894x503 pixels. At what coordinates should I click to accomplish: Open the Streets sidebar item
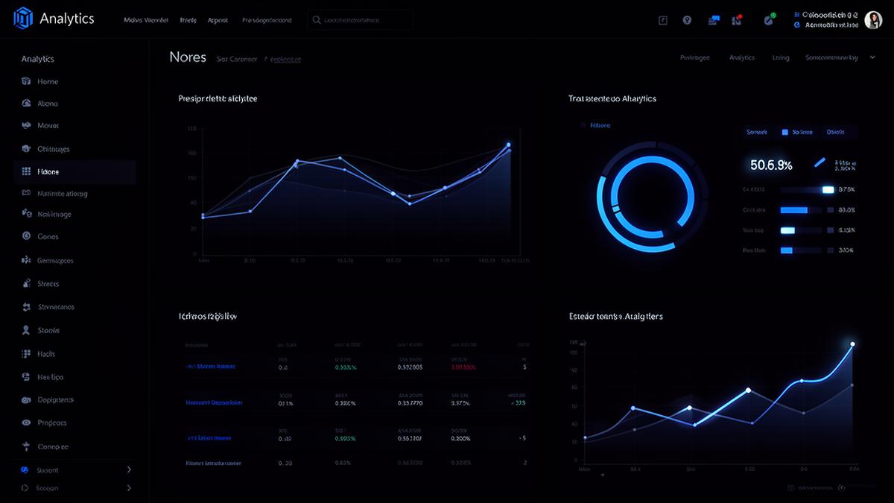click(x=39, y=283)
